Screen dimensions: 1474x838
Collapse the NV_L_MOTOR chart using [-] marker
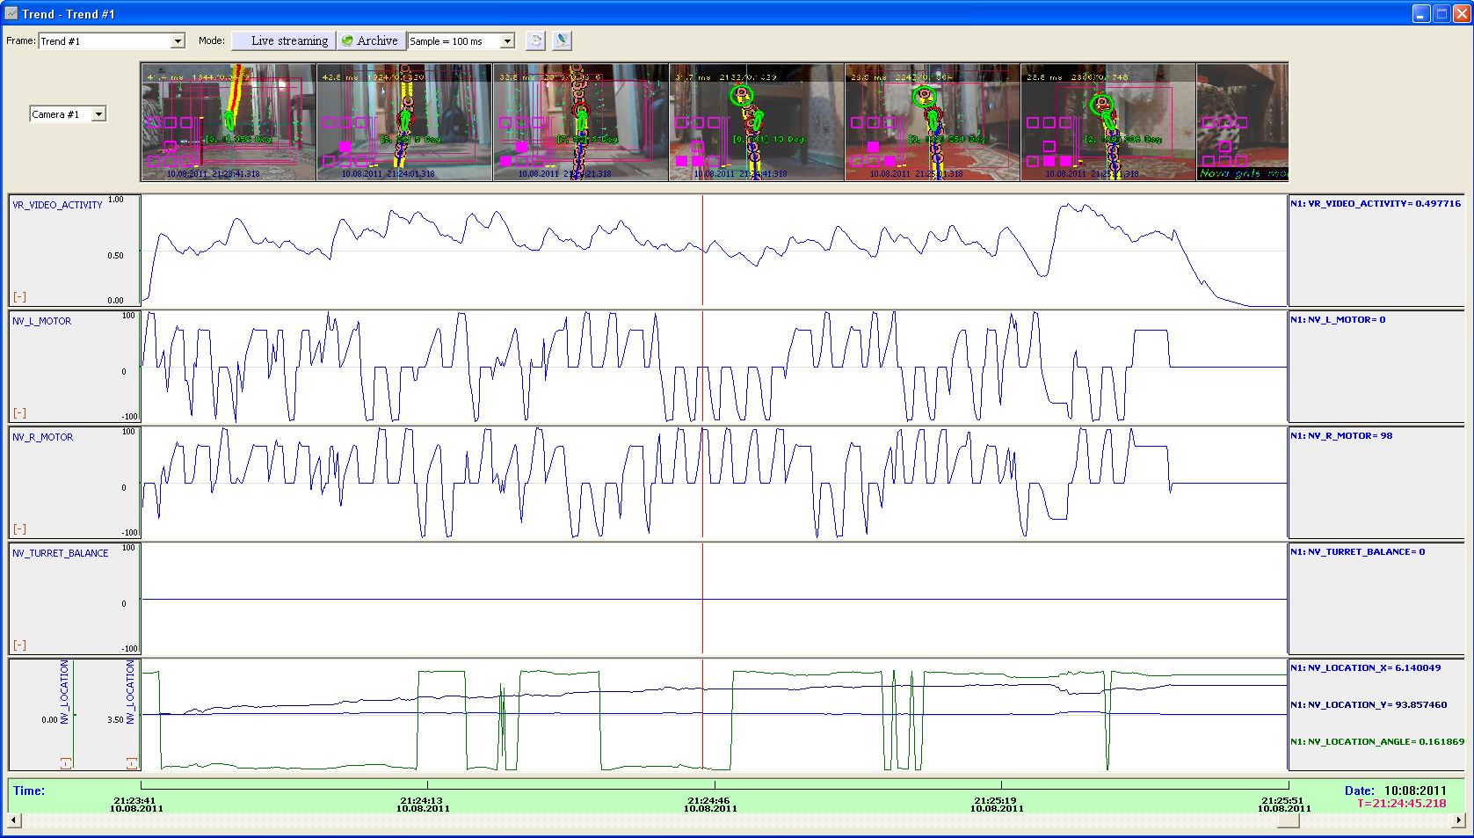pos(19,413)
